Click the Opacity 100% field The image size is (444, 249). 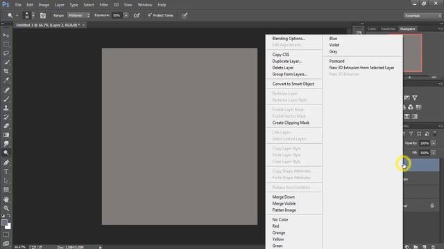tap(424, 143)
